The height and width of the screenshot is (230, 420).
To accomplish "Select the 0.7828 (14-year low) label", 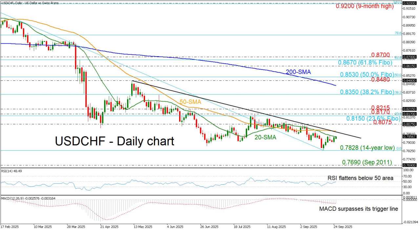I will [368, 148].
